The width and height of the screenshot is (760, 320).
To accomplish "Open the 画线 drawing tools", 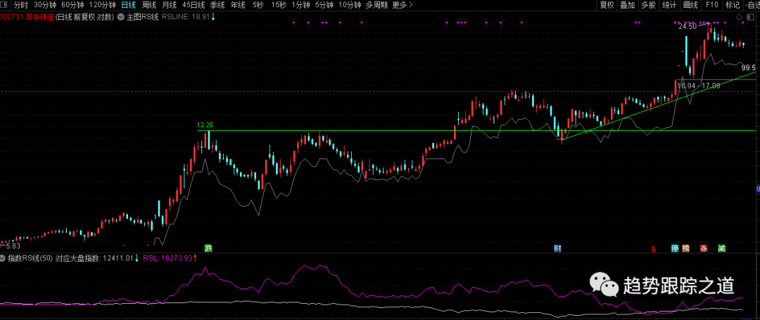I will click(690, 5).
